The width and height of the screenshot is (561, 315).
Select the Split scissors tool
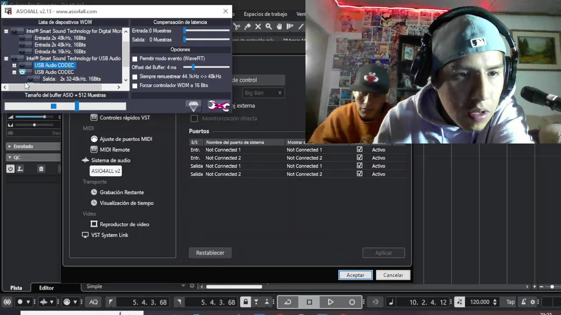click(237, 27)
